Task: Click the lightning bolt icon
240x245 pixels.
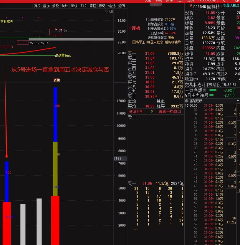Action: [x=152, y=111]
